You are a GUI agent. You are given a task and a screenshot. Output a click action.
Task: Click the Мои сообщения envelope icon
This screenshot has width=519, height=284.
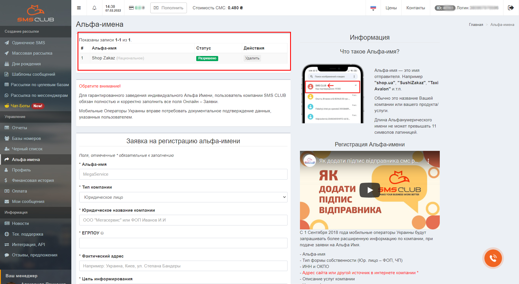tap(7, 202)
